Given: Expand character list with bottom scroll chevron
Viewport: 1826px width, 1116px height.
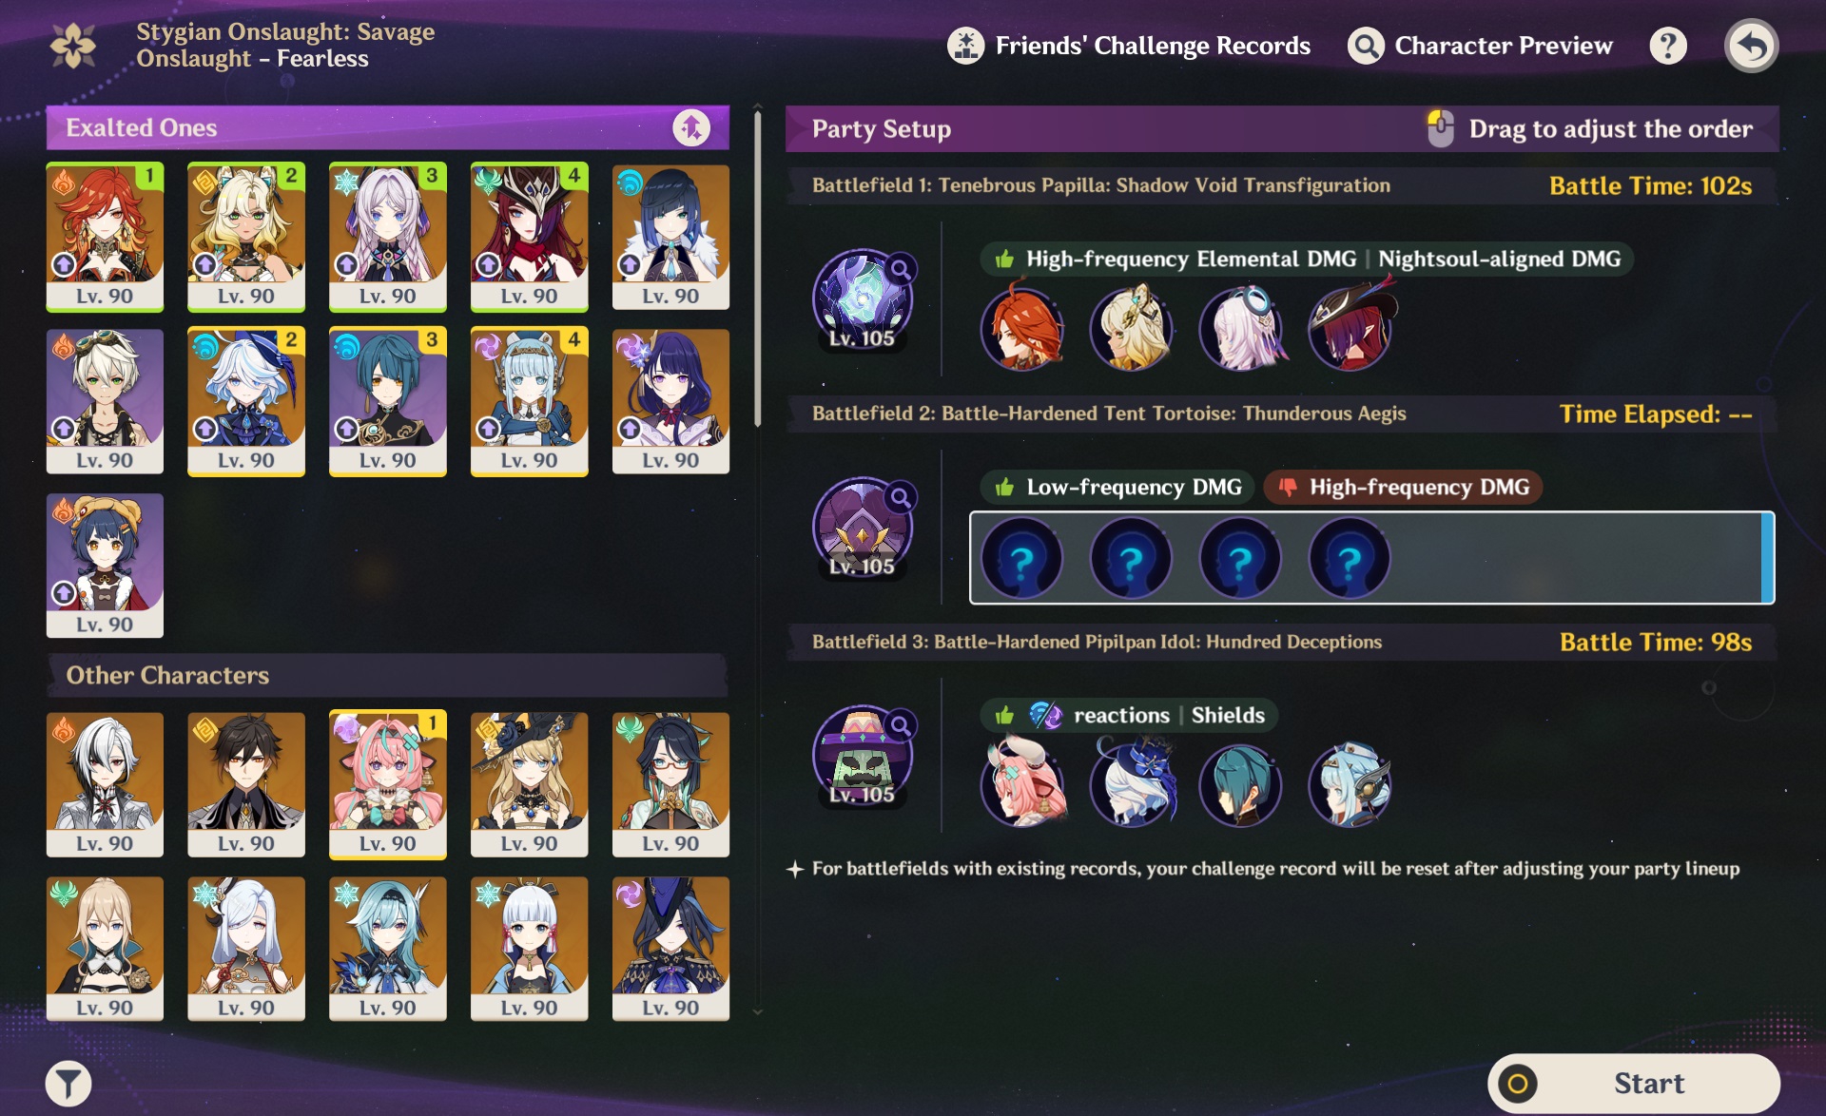Looking at the screenshot, I should point(758,1012).
